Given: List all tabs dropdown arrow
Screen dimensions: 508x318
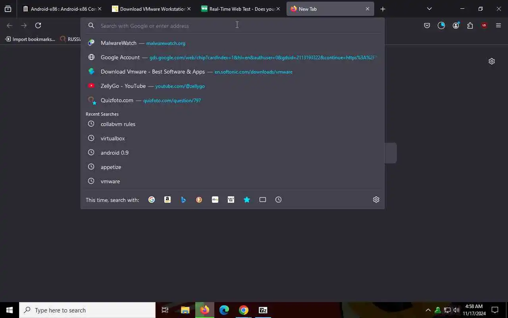Looking at the screenshot, I should point(429,9).
